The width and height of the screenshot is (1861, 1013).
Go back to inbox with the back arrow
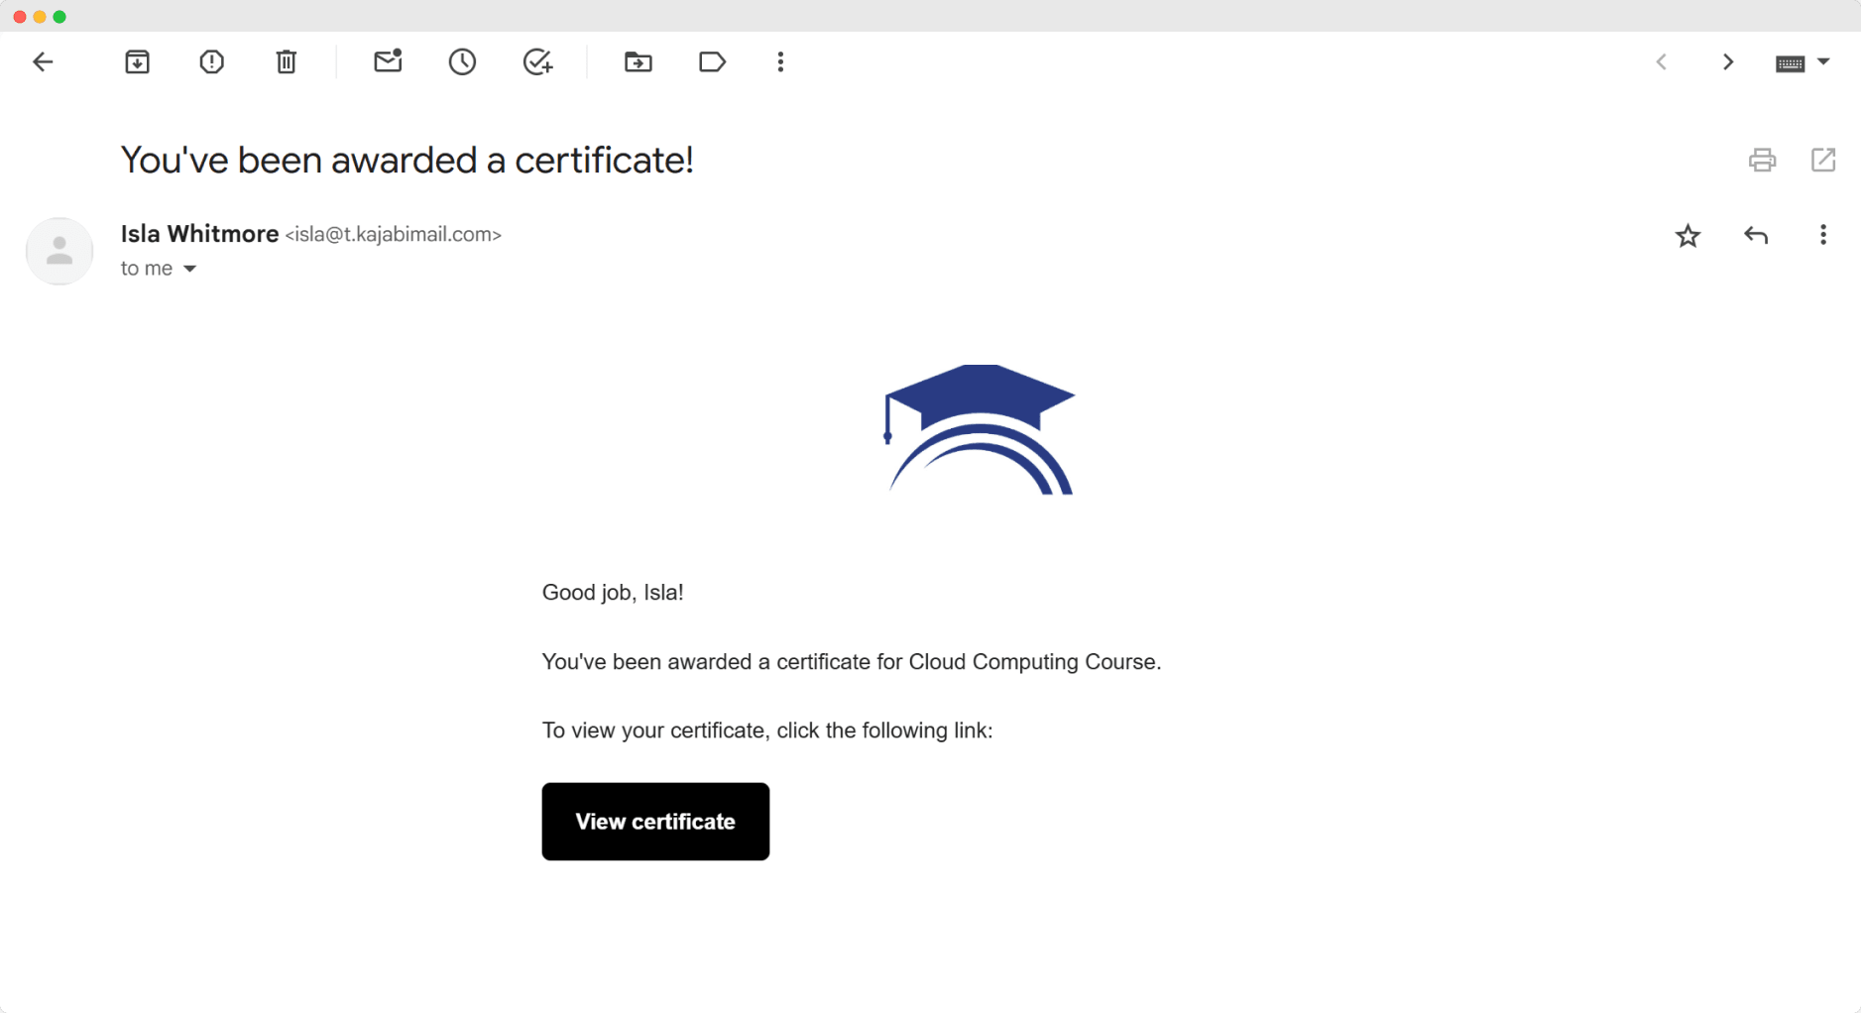(x=43, y=62)
